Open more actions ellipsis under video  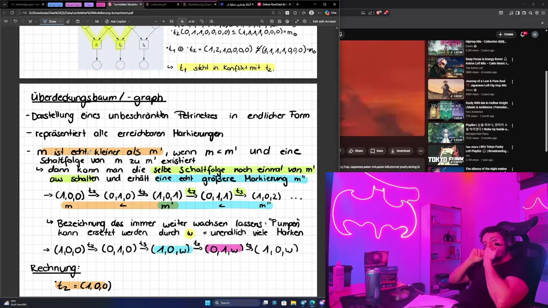[420, 151]
